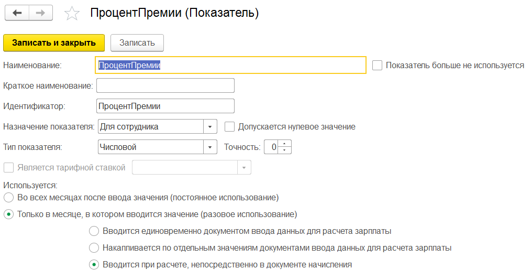Click the 'Наименование' text field
Image resolution: width=532 pixels, height=280 pixels.
(230, 65)
